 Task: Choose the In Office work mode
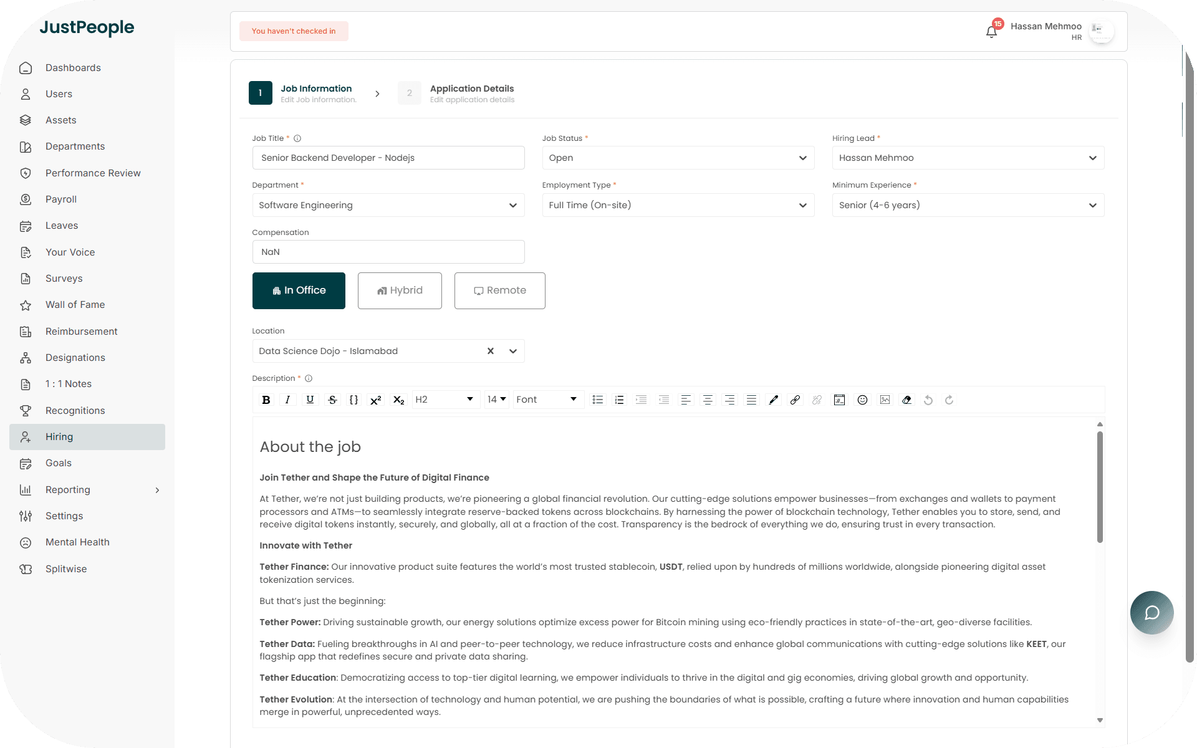[x=299, y=290]
